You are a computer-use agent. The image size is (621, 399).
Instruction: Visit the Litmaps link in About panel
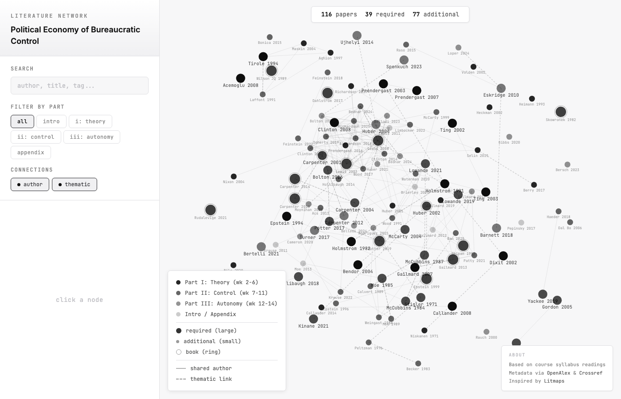pyautogui.click(x=554, y=381)
